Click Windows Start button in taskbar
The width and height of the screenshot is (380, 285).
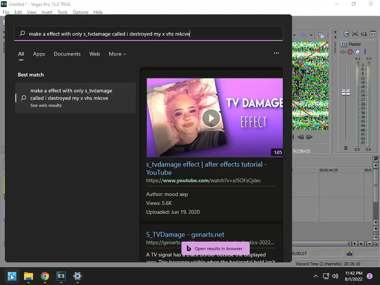point(12,276)
